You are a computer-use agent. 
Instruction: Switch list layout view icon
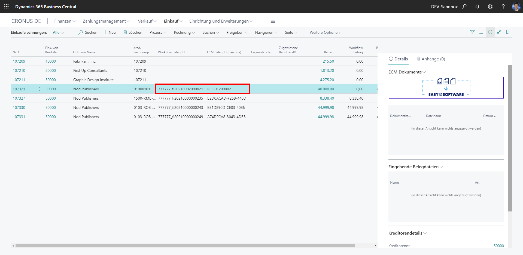pos(481,32)
